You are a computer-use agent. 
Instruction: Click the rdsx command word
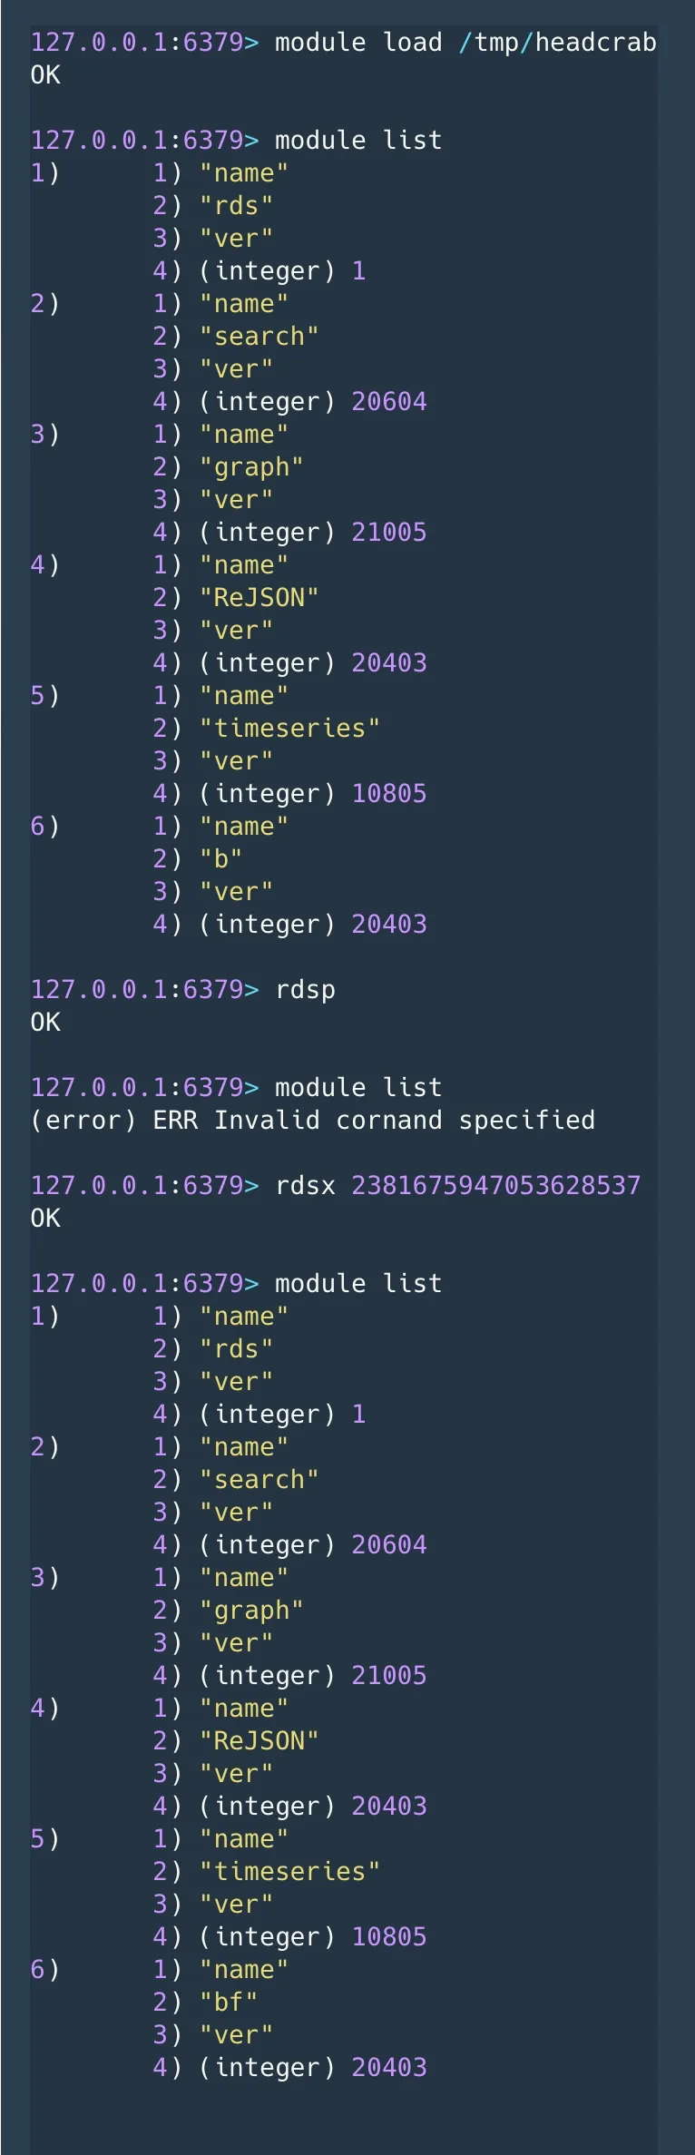click(x=305, y=1185)
